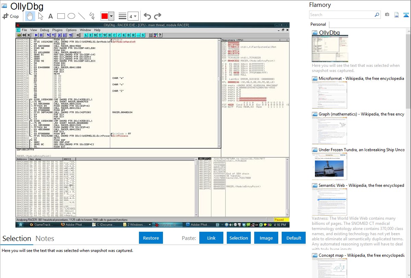Click the OllyDbg W (windows) button
The height and width of the screenshot is (278, 411).
pos(105,35)
